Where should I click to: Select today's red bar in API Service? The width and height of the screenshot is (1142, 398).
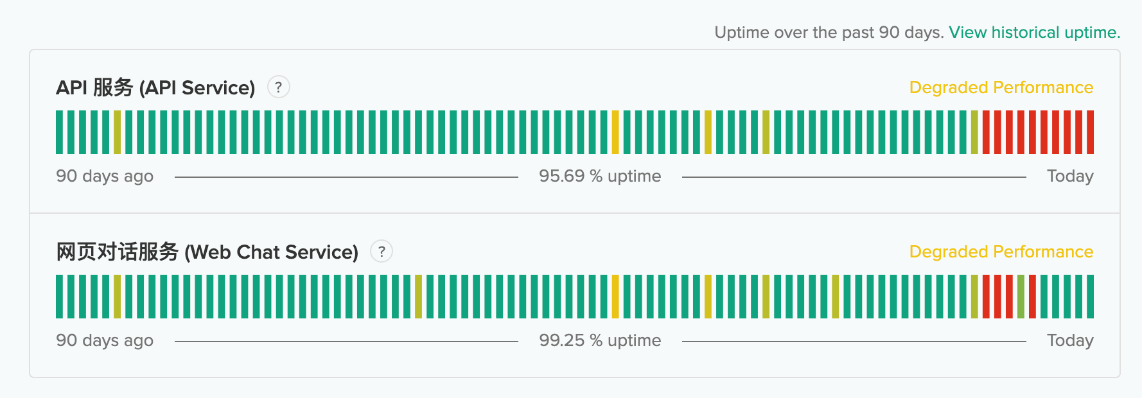coord(1090,132)
